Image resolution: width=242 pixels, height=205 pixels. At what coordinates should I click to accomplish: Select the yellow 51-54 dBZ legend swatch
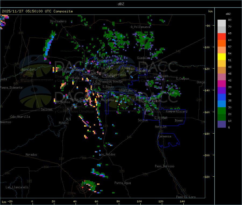click(222, 57)
